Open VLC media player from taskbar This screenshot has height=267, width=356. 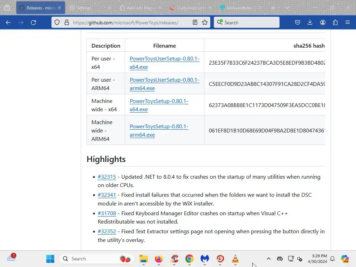pyautogui.click(x=235, y=259)
